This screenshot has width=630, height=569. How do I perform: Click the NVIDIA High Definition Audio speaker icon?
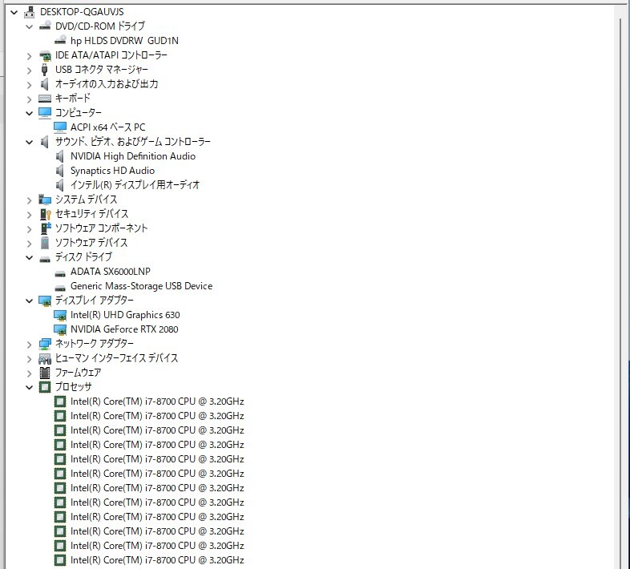(60, 156)
